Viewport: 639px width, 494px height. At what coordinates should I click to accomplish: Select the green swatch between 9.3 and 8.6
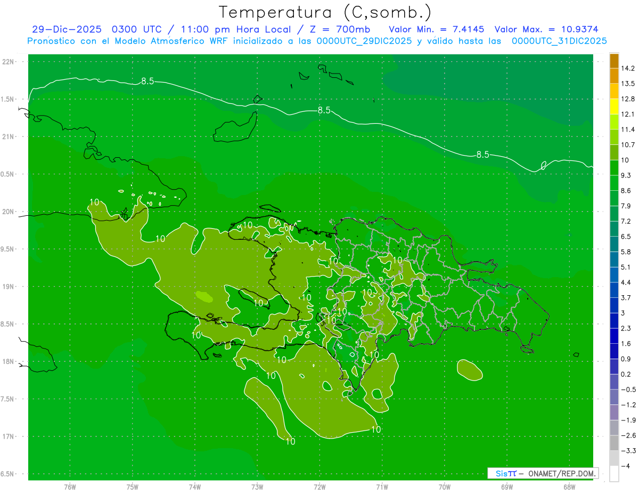(x=614, y=182)
